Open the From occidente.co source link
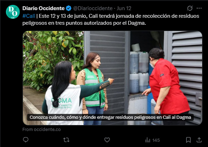The height and width of the screenshot is (147, 208). (x=42, y=130)
